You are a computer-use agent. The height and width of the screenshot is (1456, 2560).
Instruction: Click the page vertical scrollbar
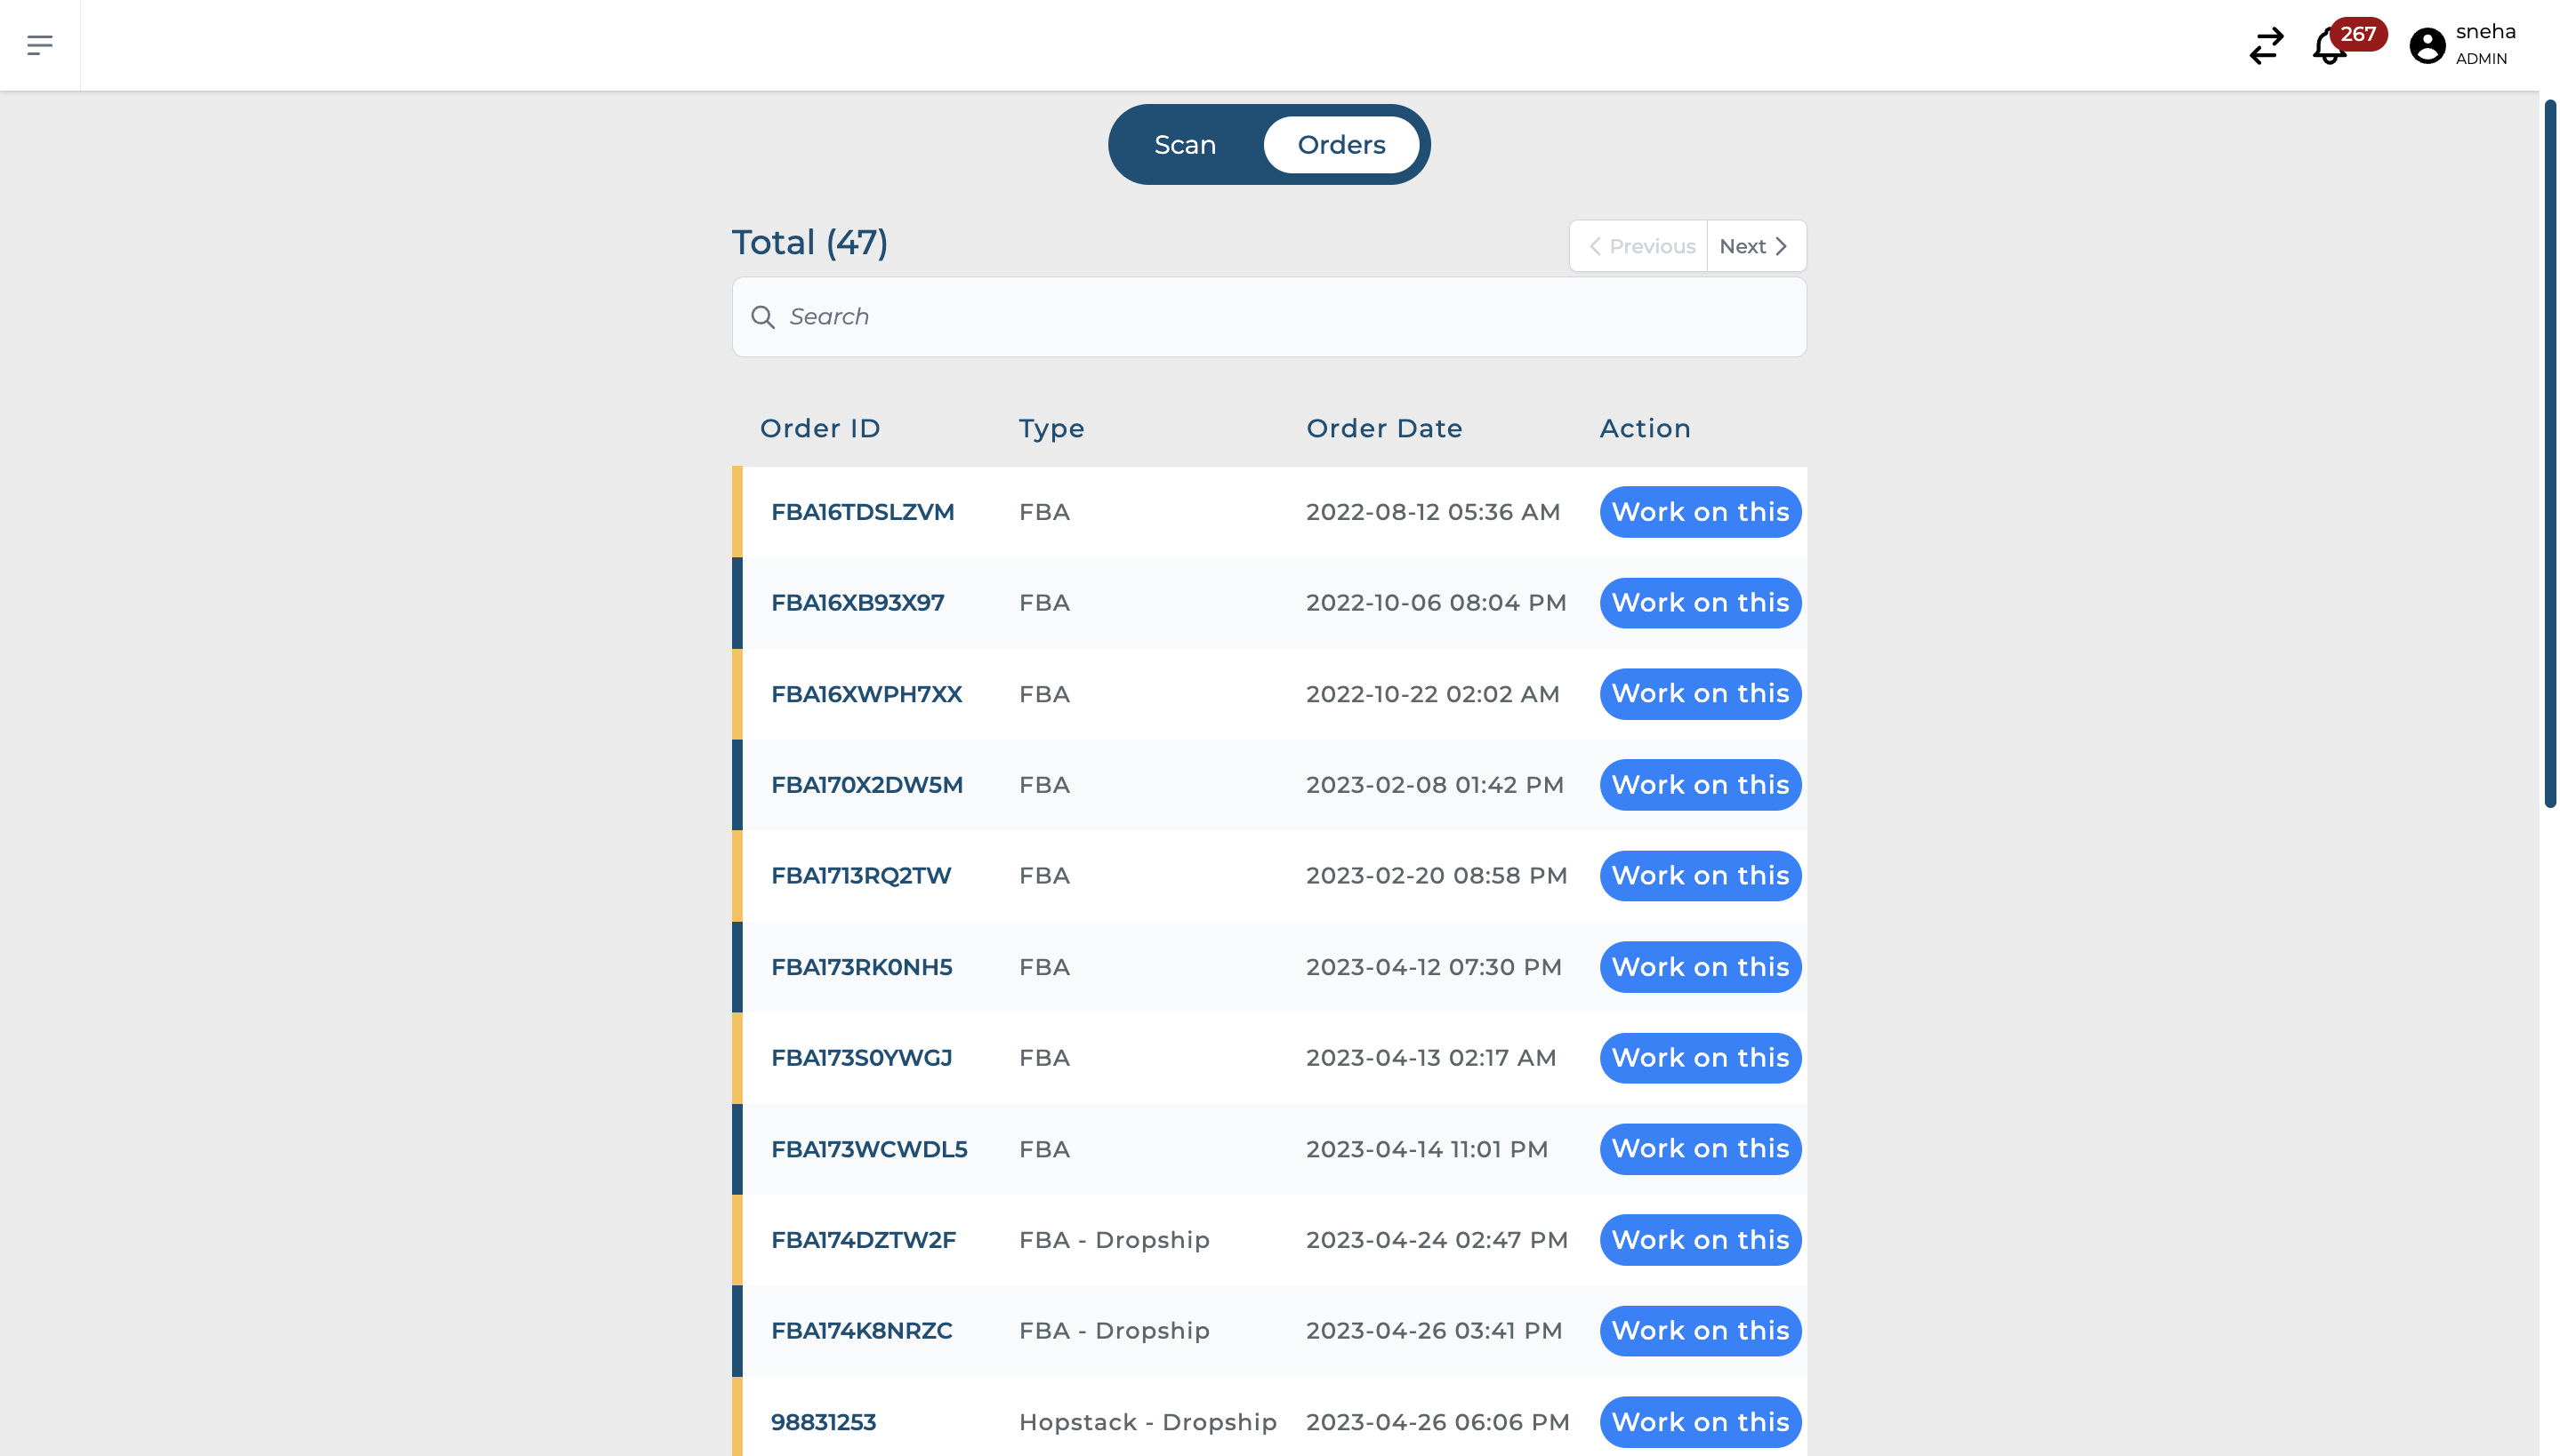(x=2549, y=452)
